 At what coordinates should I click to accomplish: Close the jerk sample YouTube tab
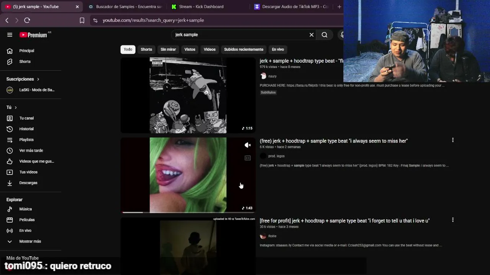click(77, 6)
